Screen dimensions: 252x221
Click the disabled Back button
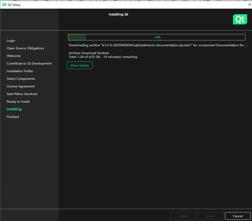click(183, 216)
